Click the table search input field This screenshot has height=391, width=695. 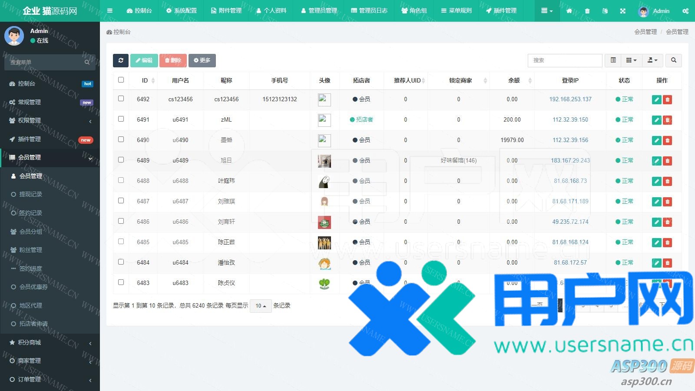565,60
